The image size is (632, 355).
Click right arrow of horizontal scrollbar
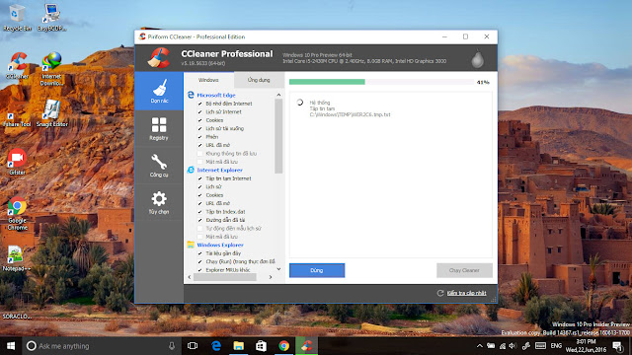[x=271, y=277]
